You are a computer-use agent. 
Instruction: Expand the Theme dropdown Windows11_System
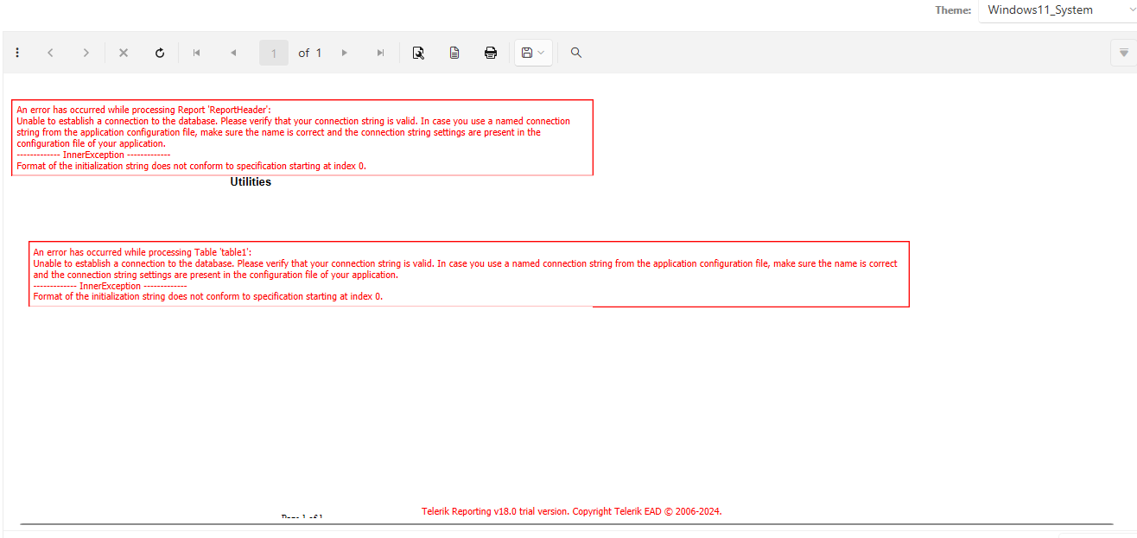click(1056, 10)
